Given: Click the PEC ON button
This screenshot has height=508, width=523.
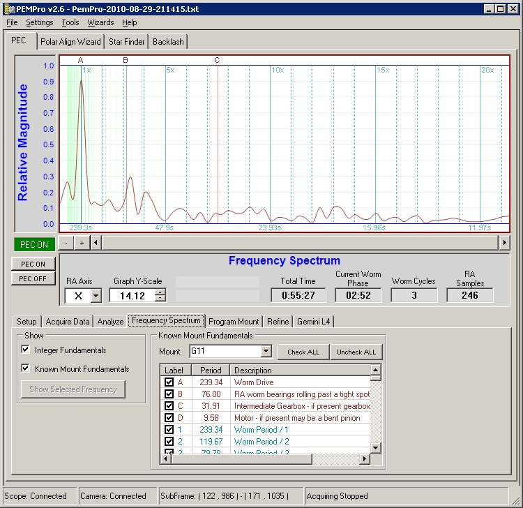Looking at the screenshot, I should tap(33, 264).
